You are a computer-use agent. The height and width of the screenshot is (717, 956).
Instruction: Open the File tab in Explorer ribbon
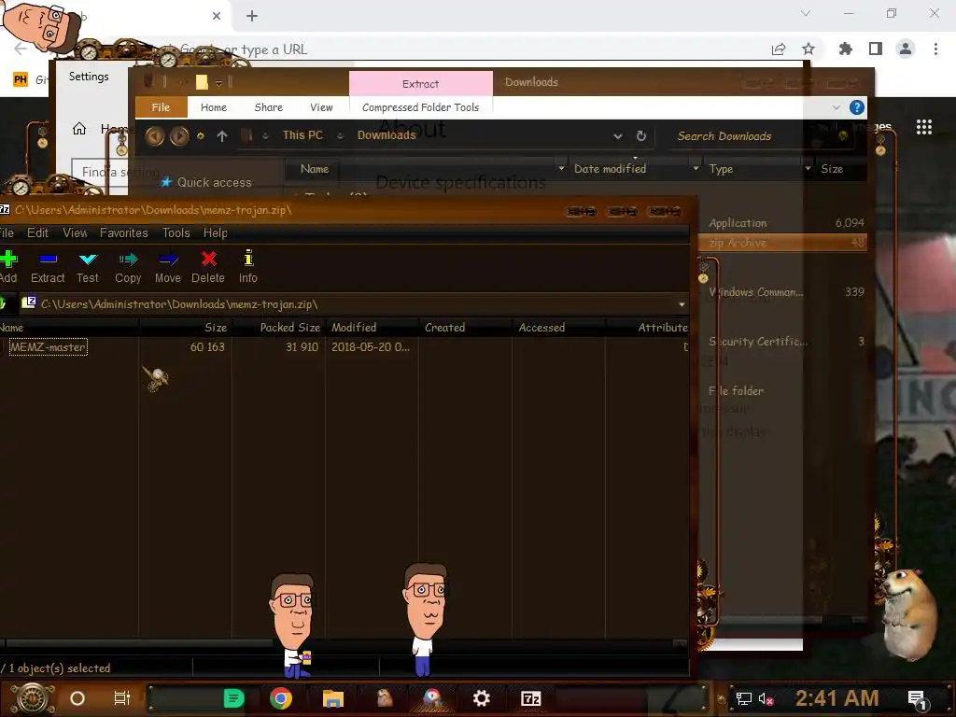pos(161,107)
